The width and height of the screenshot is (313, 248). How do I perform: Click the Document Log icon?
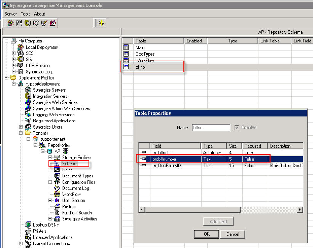click(57, 188)
